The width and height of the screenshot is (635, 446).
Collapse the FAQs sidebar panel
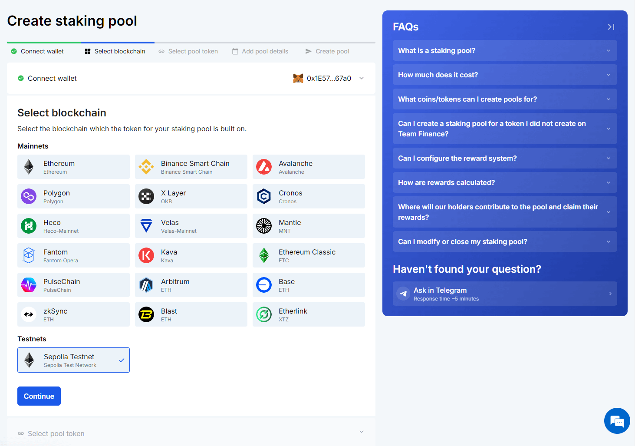pos(611,26)
